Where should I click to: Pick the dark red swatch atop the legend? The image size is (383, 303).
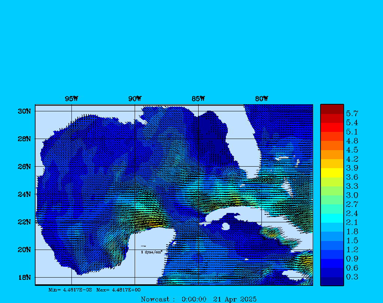[x=332, y=109]
